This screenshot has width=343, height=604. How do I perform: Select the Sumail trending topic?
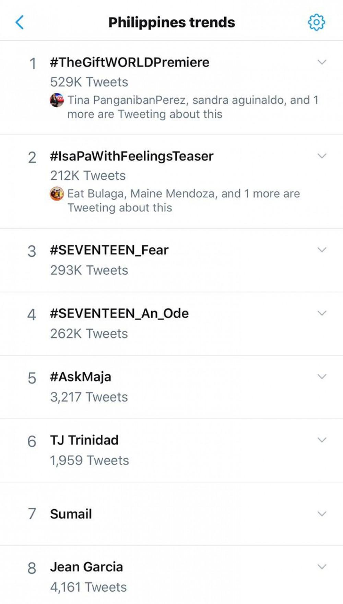(x=71, y=514)
